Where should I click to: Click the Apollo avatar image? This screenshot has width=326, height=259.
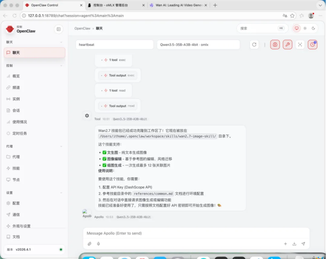87,214
